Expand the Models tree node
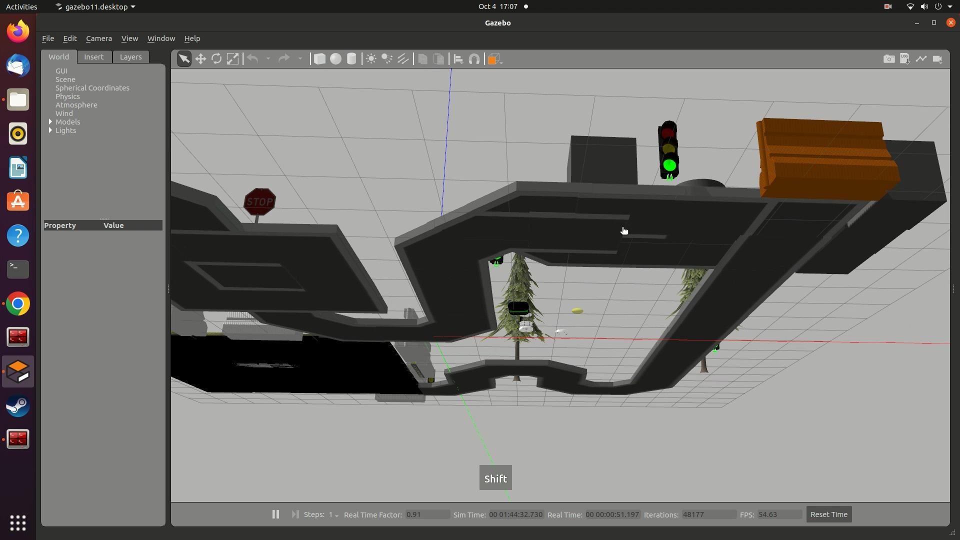The height and width of the screenshot is (540, 960). click(50, 122)
